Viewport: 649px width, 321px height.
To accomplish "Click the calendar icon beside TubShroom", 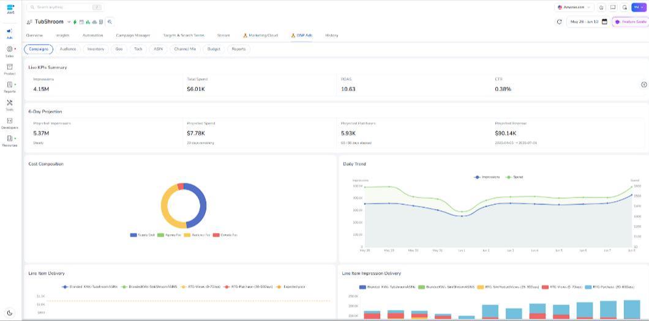I will pyautogui.click(x=81, y=22).
